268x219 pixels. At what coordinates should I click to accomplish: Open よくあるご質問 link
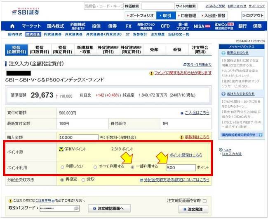[x=215, y=6]
